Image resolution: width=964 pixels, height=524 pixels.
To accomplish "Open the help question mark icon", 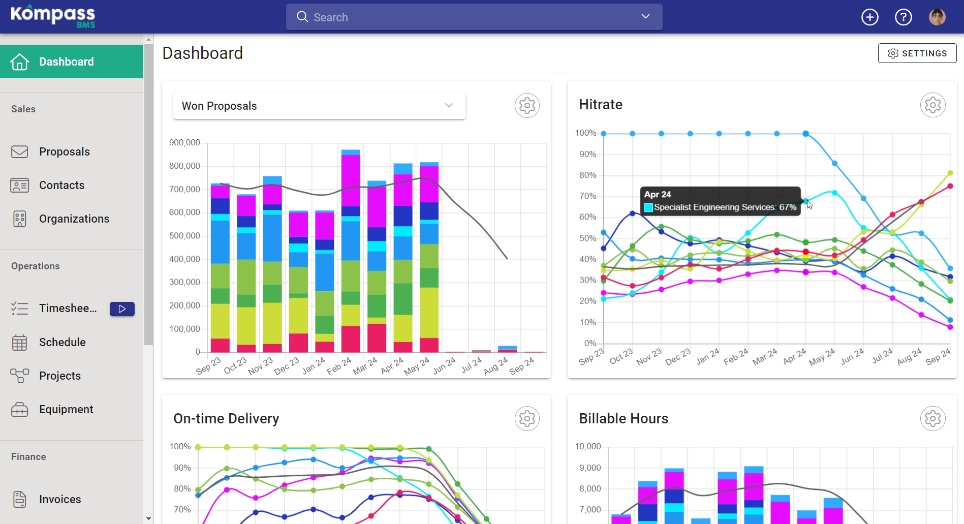I will click(x=903, y=17).
